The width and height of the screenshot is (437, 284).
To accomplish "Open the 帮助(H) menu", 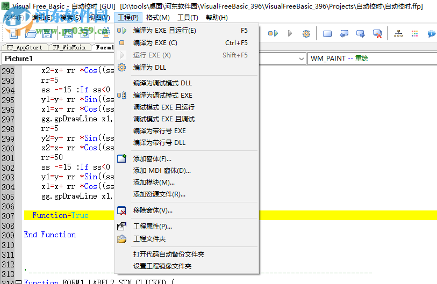I will coord(217,18).
